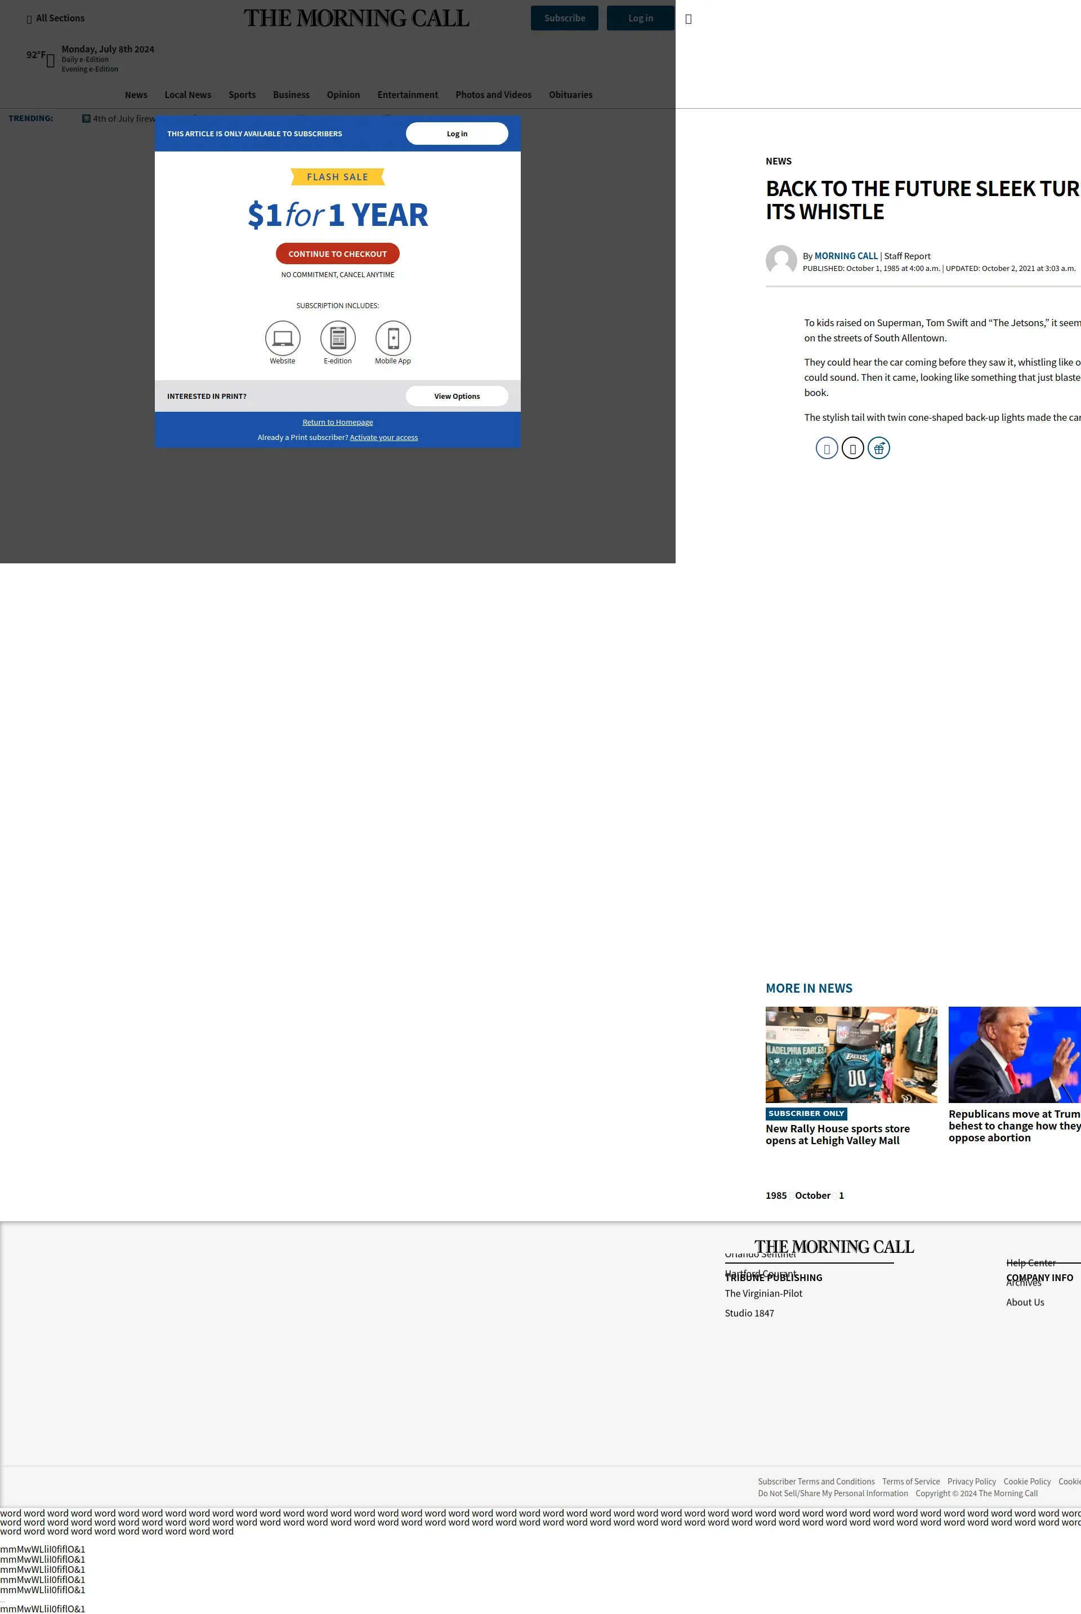Open Do Not Sell/Share My Personal Information

click(x=833, y=1493)
